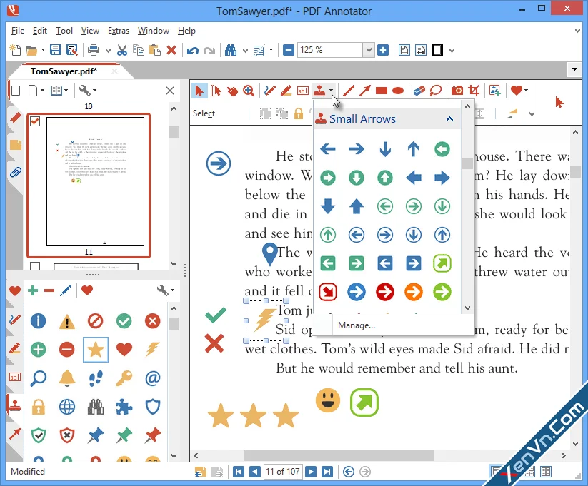588x486 pixels.
Task: Open the Window menu
Action: 154,31
